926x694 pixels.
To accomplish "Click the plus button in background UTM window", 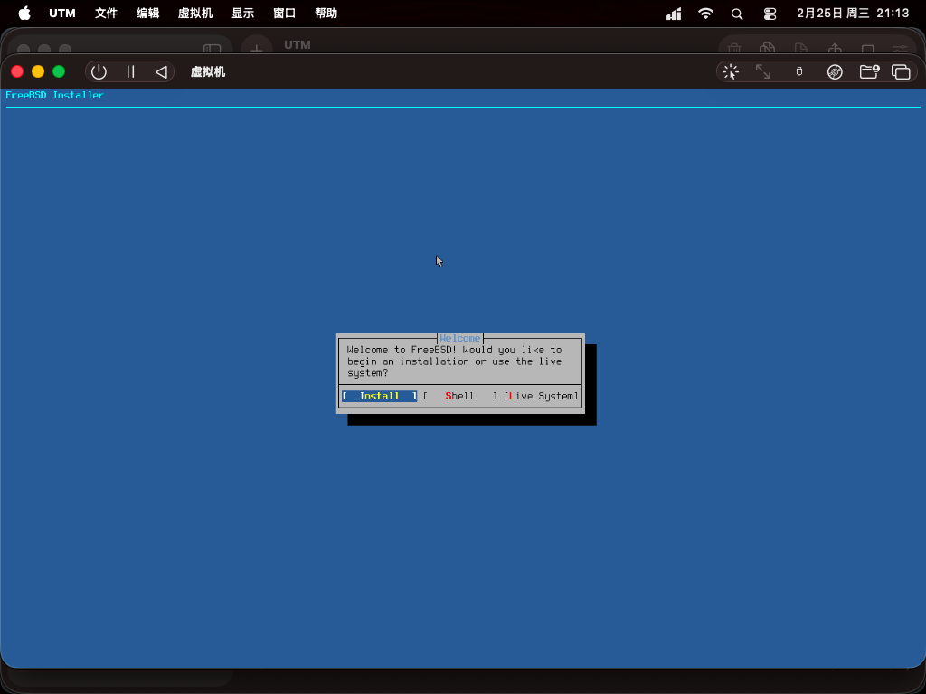I will [256, 50].
